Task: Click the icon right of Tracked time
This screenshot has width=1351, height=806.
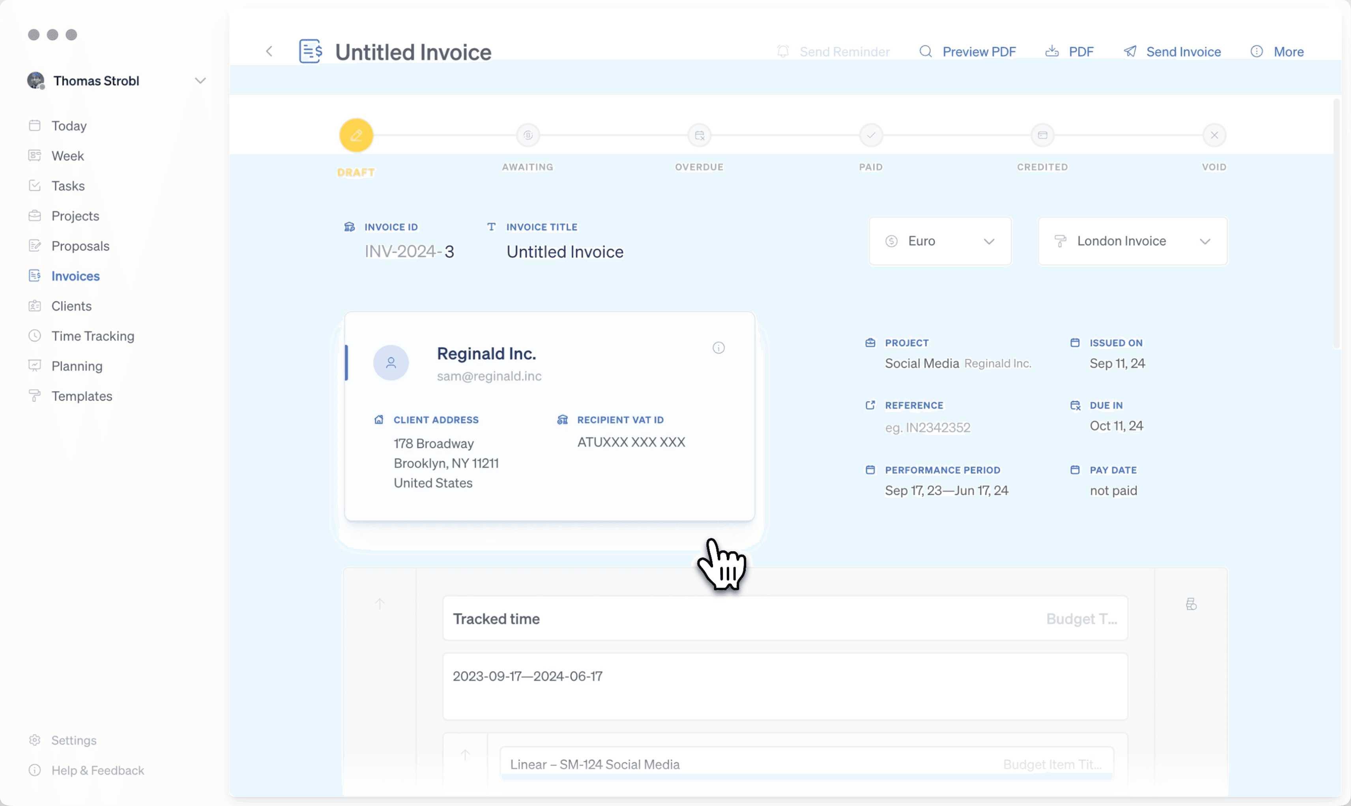Action: (1191, 604)
